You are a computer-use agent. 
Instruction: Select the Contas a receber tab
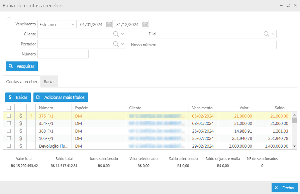[x=22, y=81]
